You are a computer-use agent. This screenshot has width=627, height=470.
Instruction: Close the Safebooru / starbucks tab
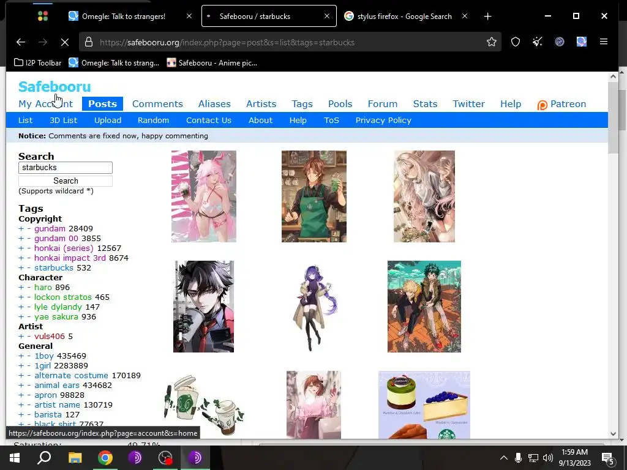tap(327, 16)
